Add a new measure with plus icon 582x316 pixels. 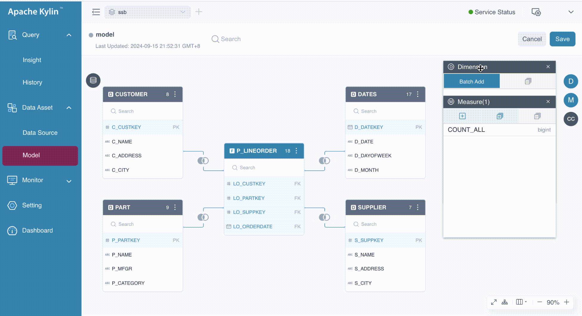[462, 116]
